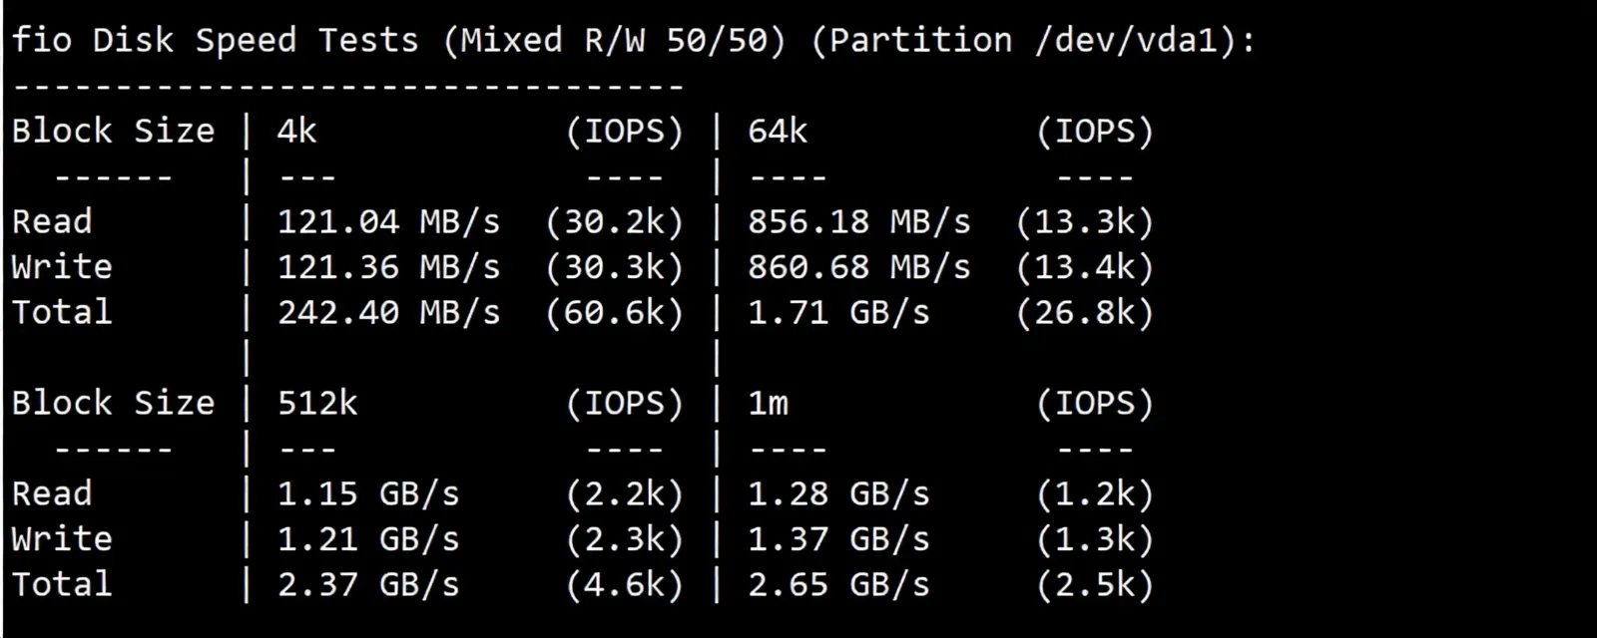Image resolution: width=1597 pixels, height=638 pixels.
Task: Click the 856.18 MB/s read speed
Action: pyautogui.click(x=858, y=222)
